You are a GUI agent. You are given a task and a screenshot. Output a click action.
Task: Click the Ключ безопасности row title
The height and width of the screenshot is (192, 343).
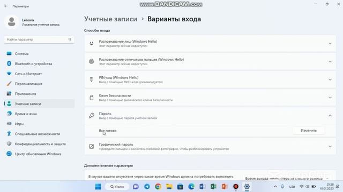coord(115,95)
